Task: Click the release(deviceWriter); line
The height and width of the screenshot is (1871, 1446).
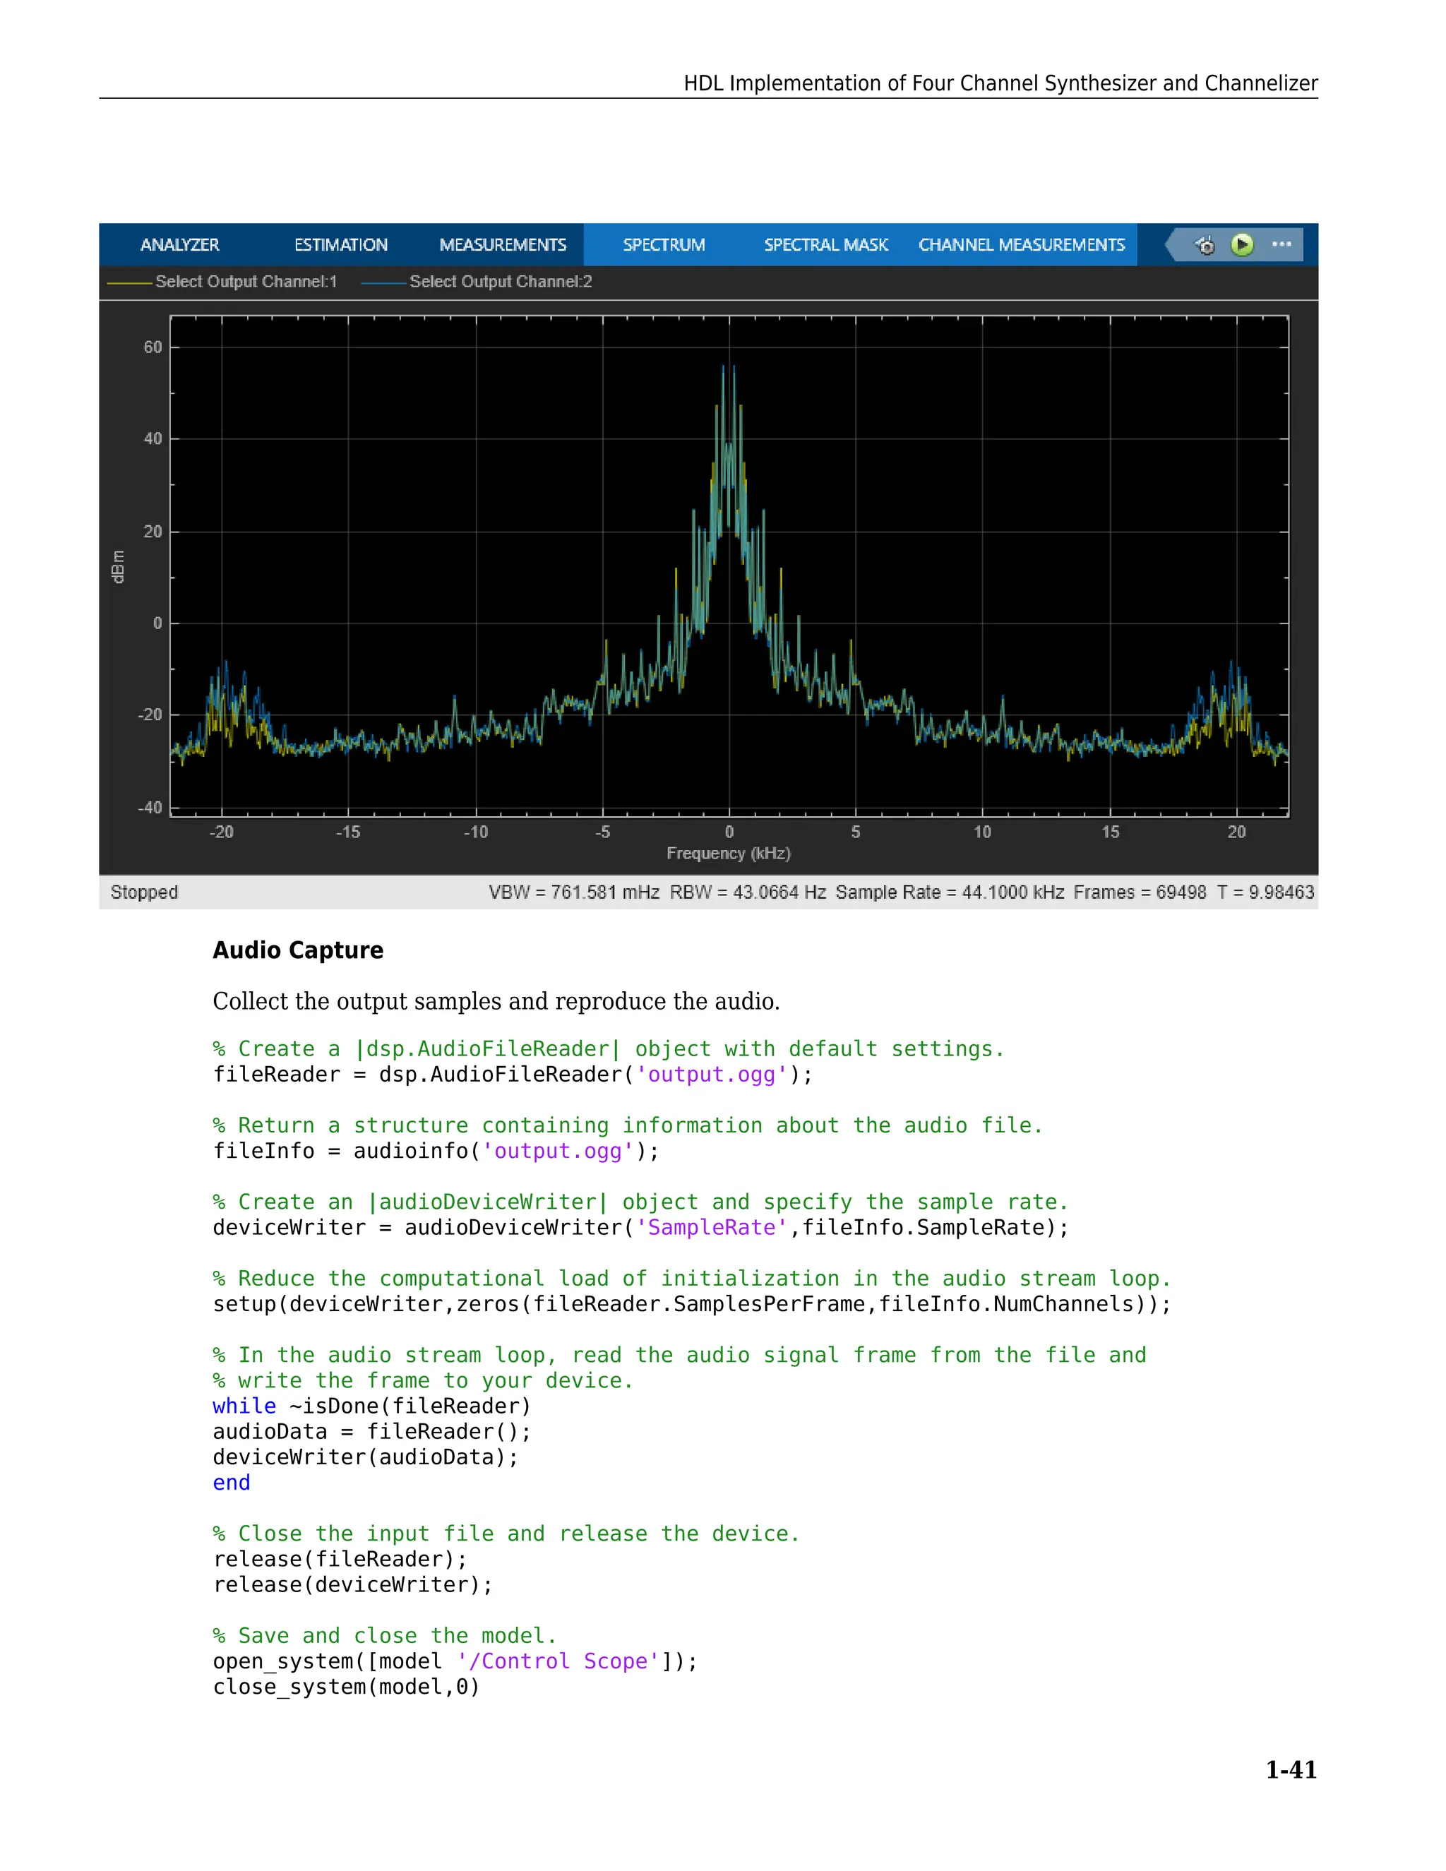Action: pos(353,1585)
